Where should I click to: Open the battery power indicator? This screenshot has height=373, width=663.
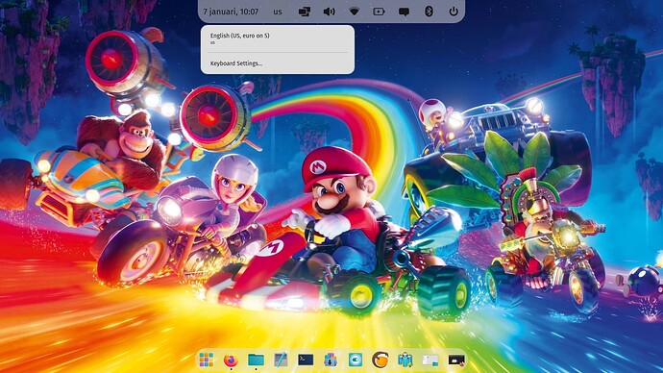(379, 12)
